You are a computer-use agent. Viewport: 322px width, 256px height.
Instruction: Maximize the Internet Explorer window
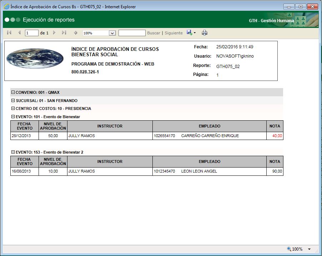[301, 6]
